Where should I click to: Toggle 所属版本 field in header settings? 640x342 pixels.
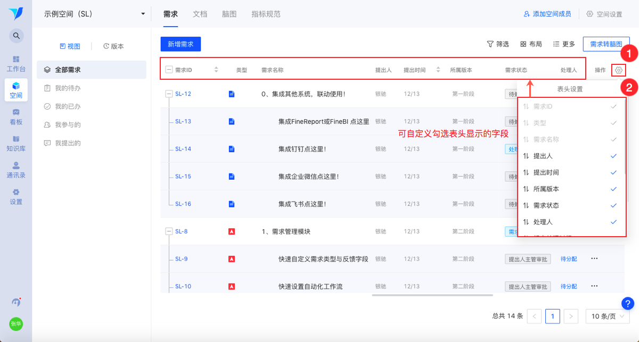(572, 189)
